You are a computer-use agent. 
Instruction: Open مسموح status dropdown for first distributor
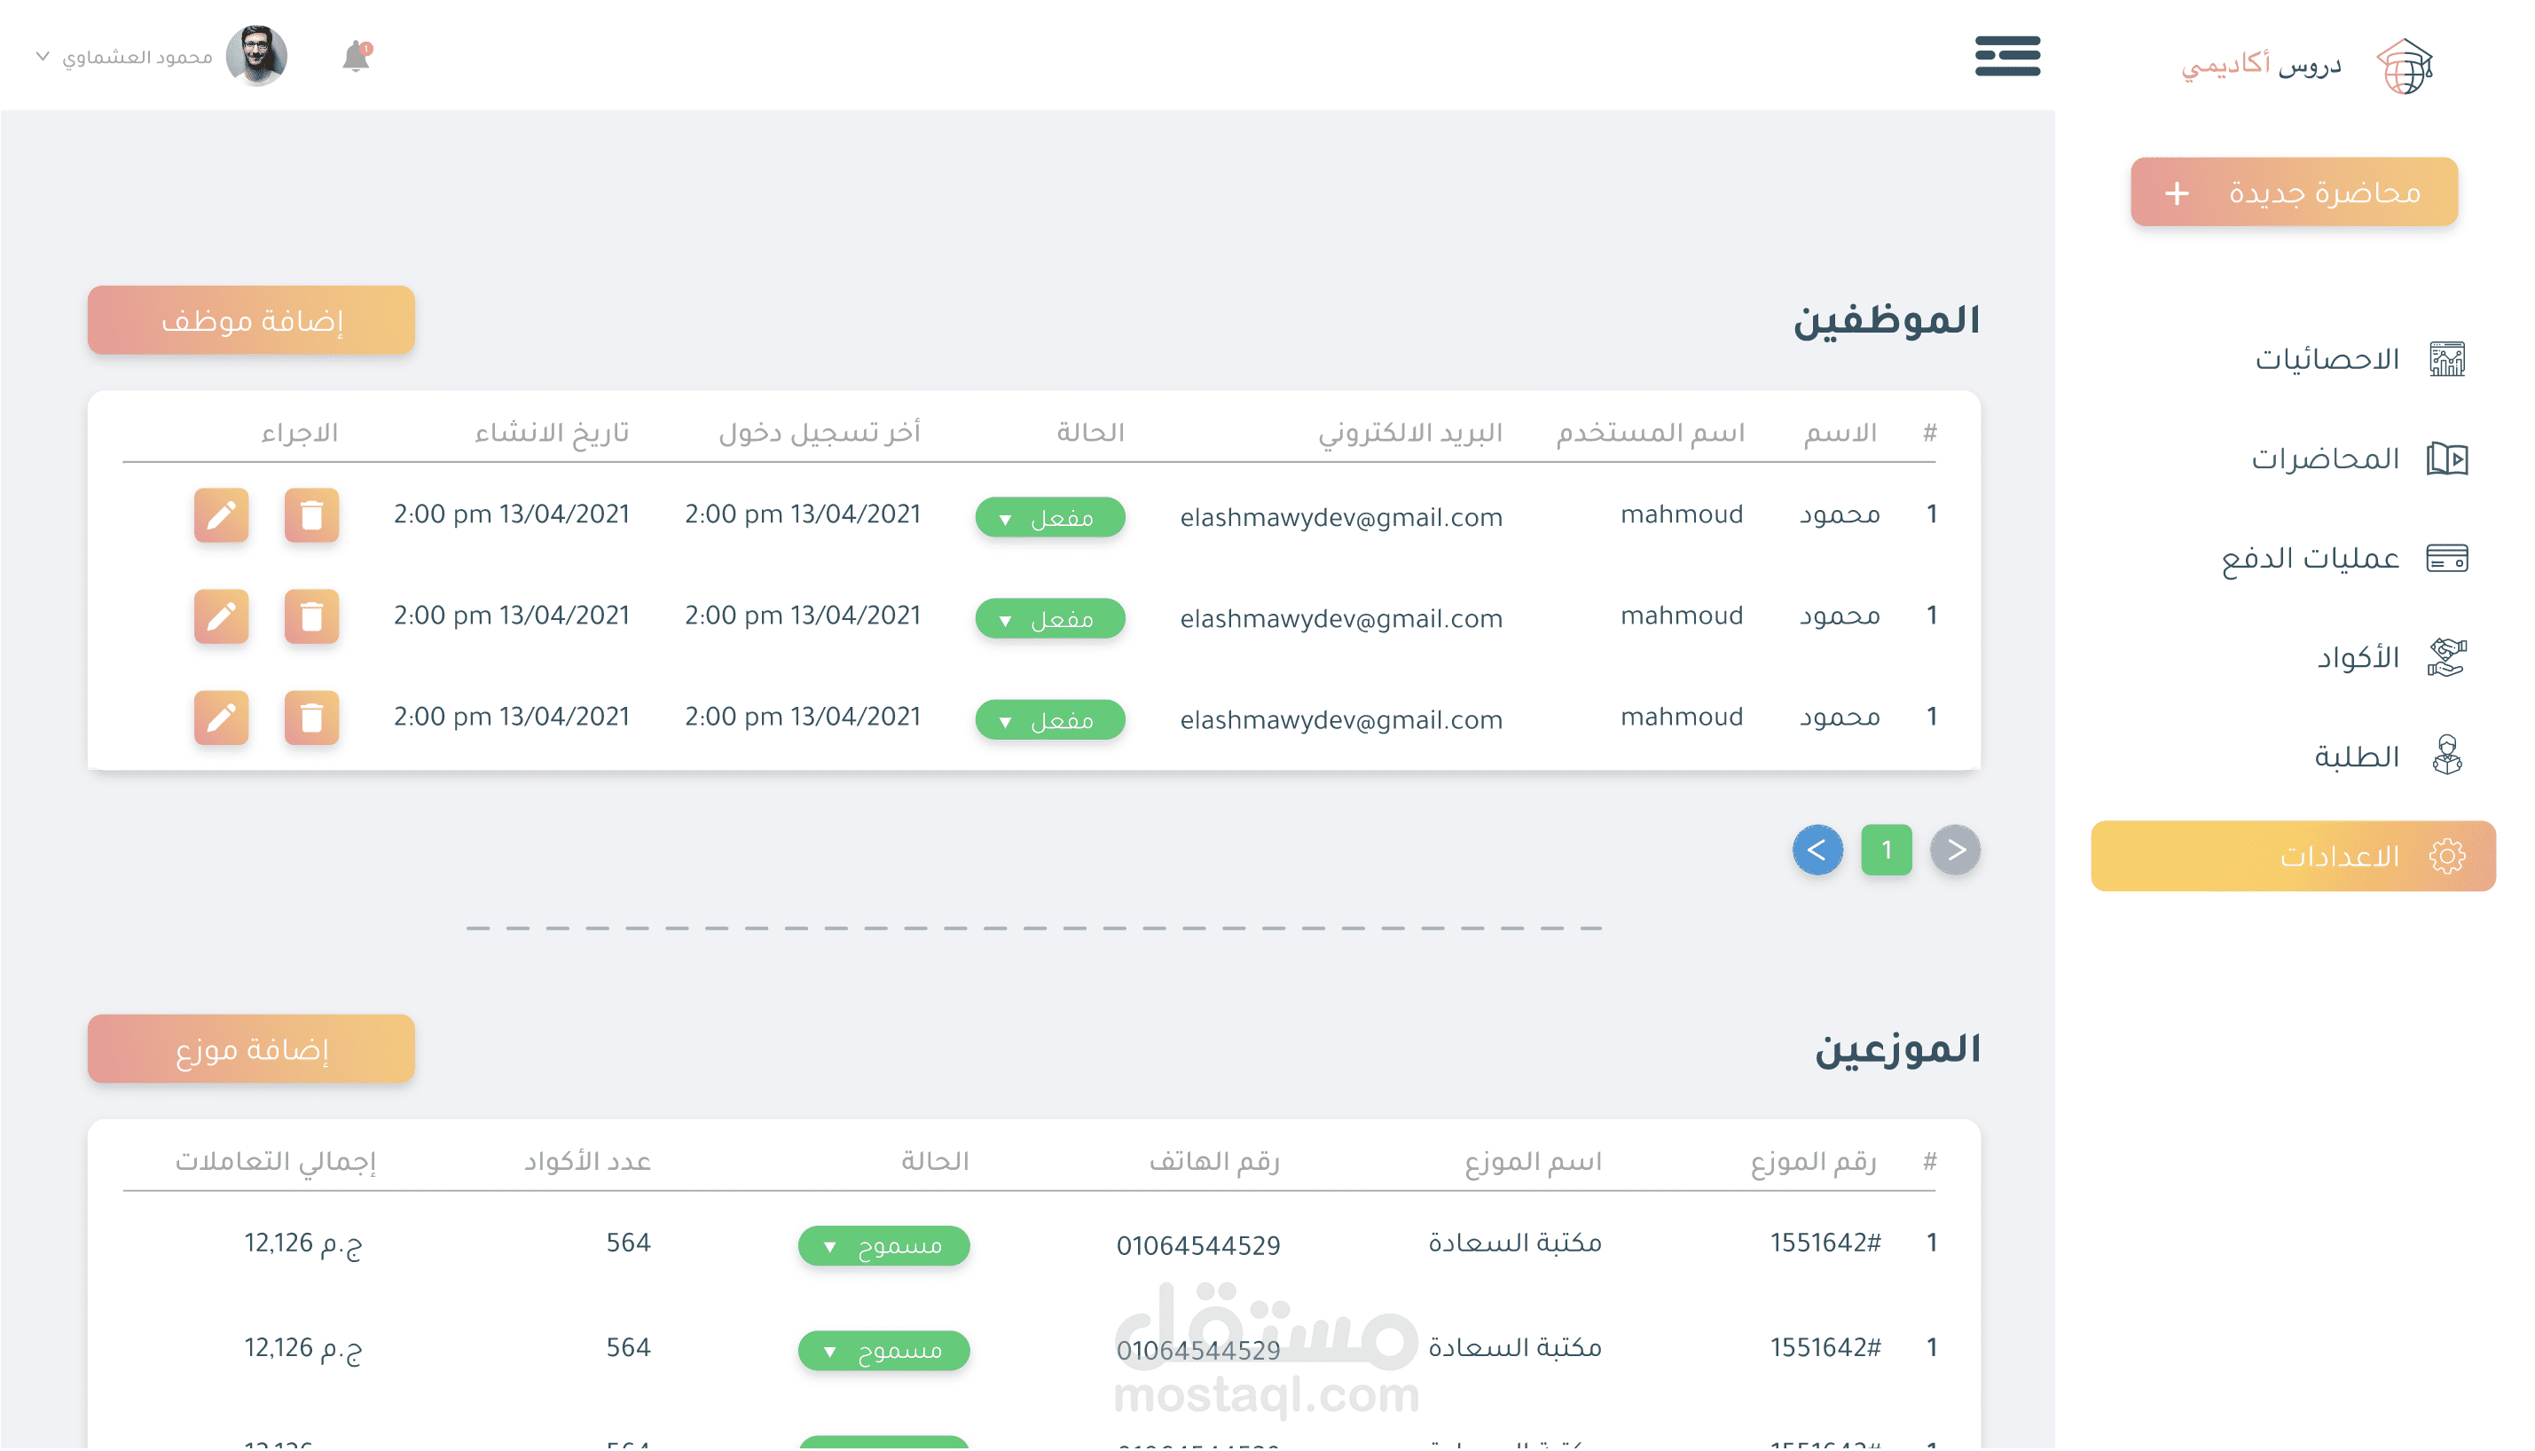click(x=883, y=1246)
